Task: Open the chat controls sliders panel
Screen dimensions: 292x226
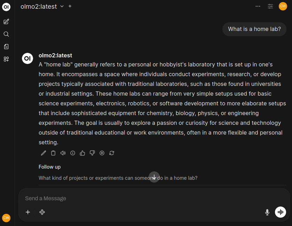Action: point(270,6)
